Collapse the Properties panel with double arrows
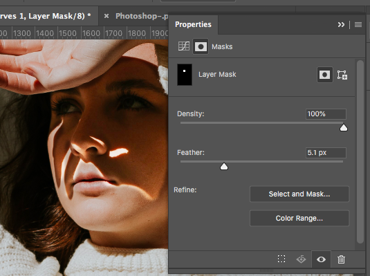Screen dimensions: 370x276 pos(341,24)
